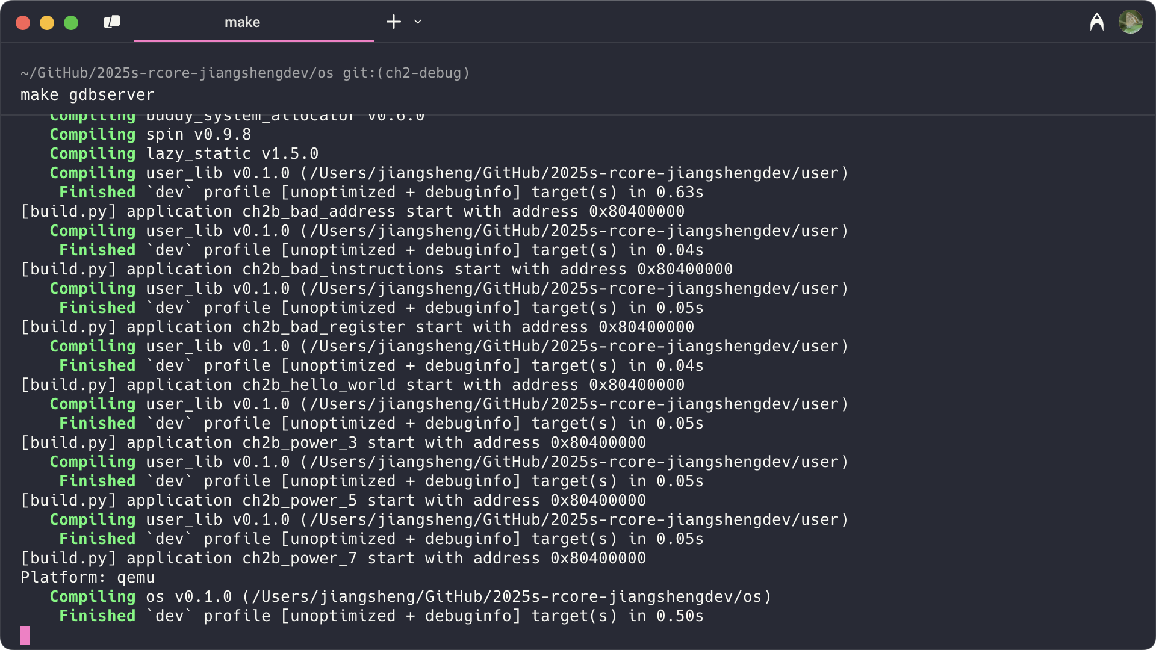Open the tabs panel icon left of make tab
The image size is (1156, 650).
[112, 22]
